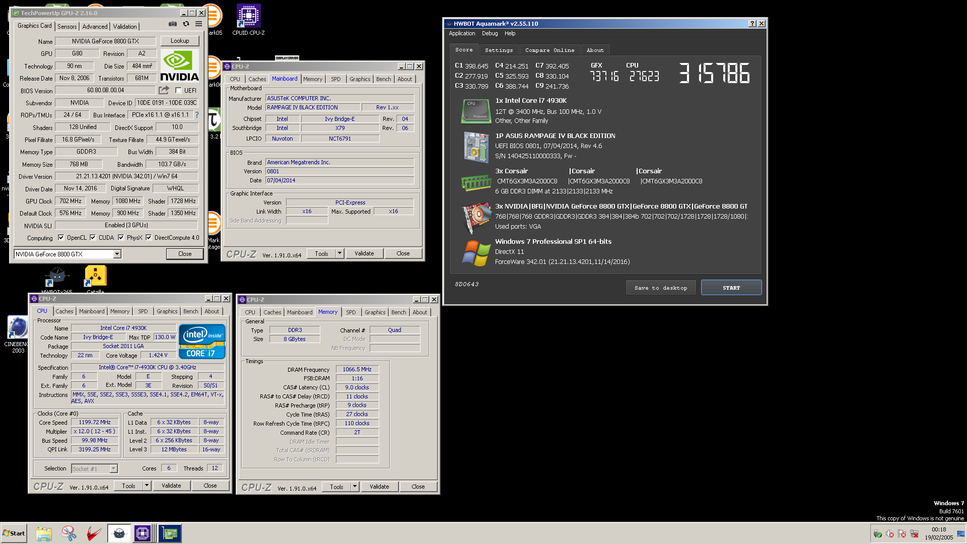
Task: Click the BIOS export share icon
Action: [164, 90]
